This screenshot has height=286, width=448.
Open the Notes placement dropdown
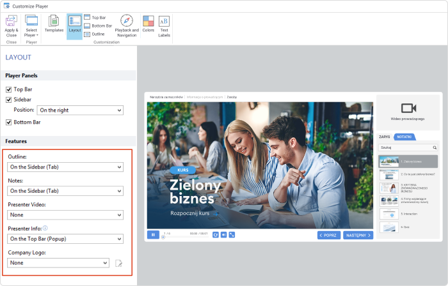click(65, 191)
